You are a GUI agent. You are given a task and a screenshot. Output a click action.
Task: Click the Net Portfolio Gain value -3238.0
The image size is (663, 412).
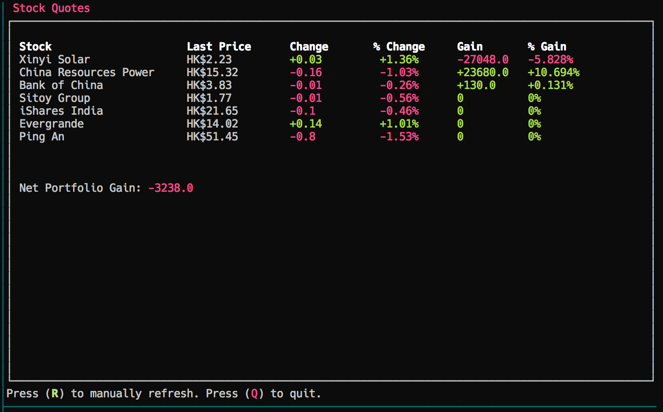(171, 188)
